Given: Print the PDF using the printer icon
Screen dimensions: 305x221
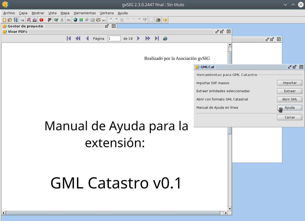Looking at the screenshot, I should click(x=165, y=38).
